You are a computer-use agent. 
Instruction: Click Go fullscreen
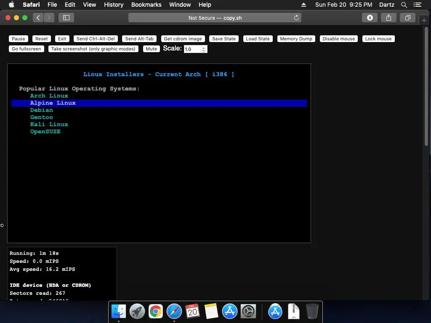pyautogui.click(x=26, y=49)
